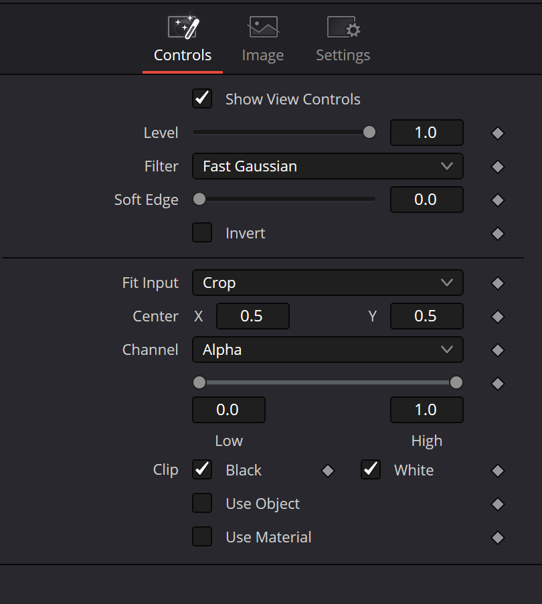Image resolution: width=542 pixels, height=604 pixels.
Task: Enable the Use Material checkbox
Action: tap(202, 536)
